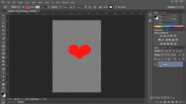Open the Filter menu
Image resolution: width=186 pixels, height=104 pixels.
(x=47, y=2)
